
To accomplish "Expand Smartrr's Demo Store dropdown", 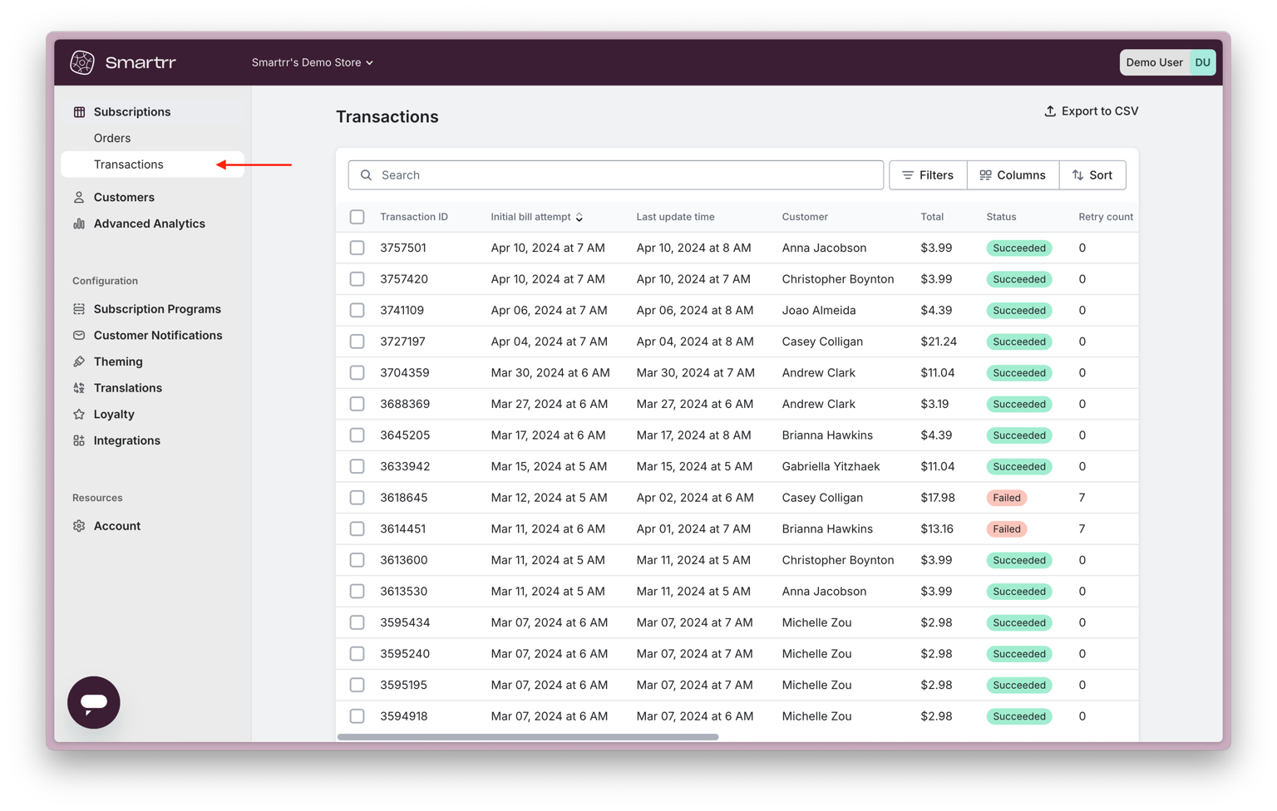I will tap(312, 62).
